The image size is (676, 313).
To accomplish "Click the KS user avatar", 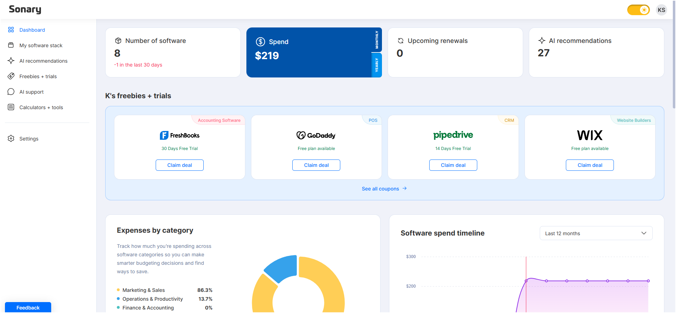I will 661,10.
